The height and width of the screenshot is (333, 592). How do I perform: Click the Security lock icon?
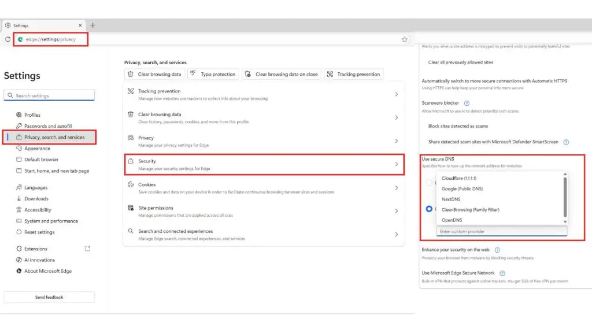(x=131, y=161)
